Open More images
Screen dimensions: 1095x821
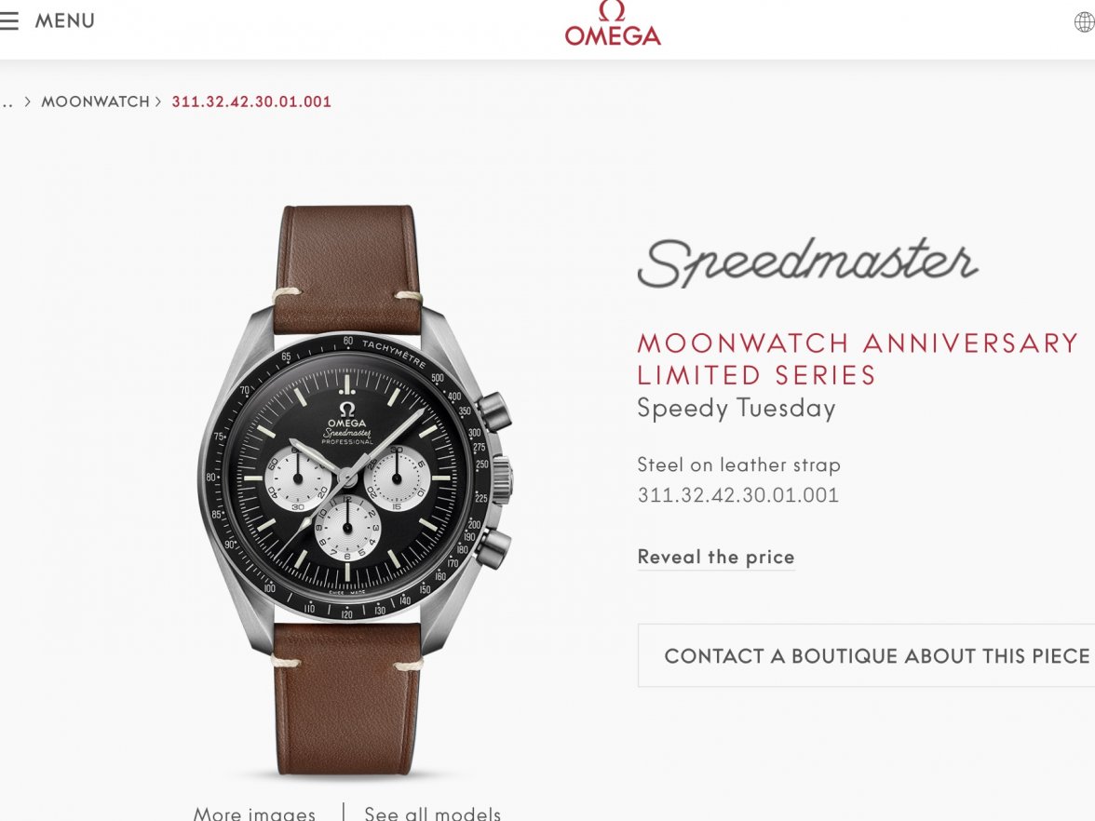(x=254, y=814)
